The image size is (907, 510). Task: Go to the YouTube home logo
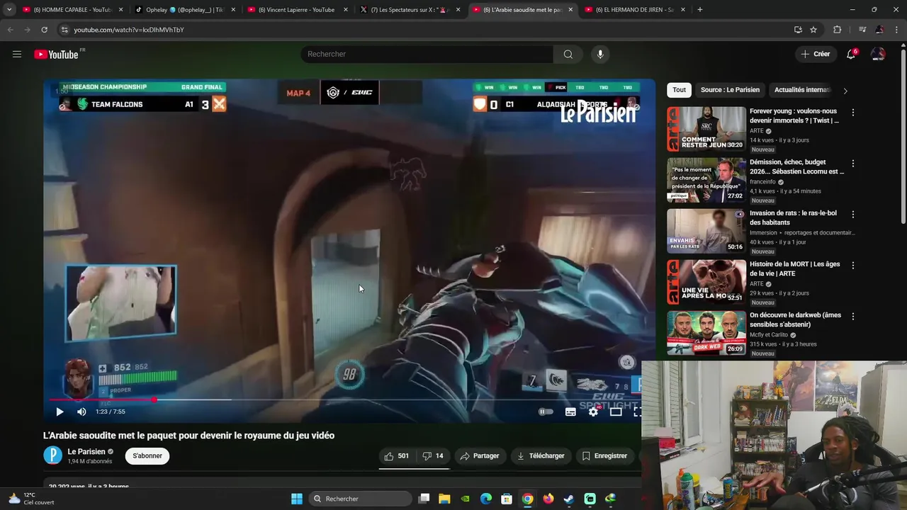56,55
